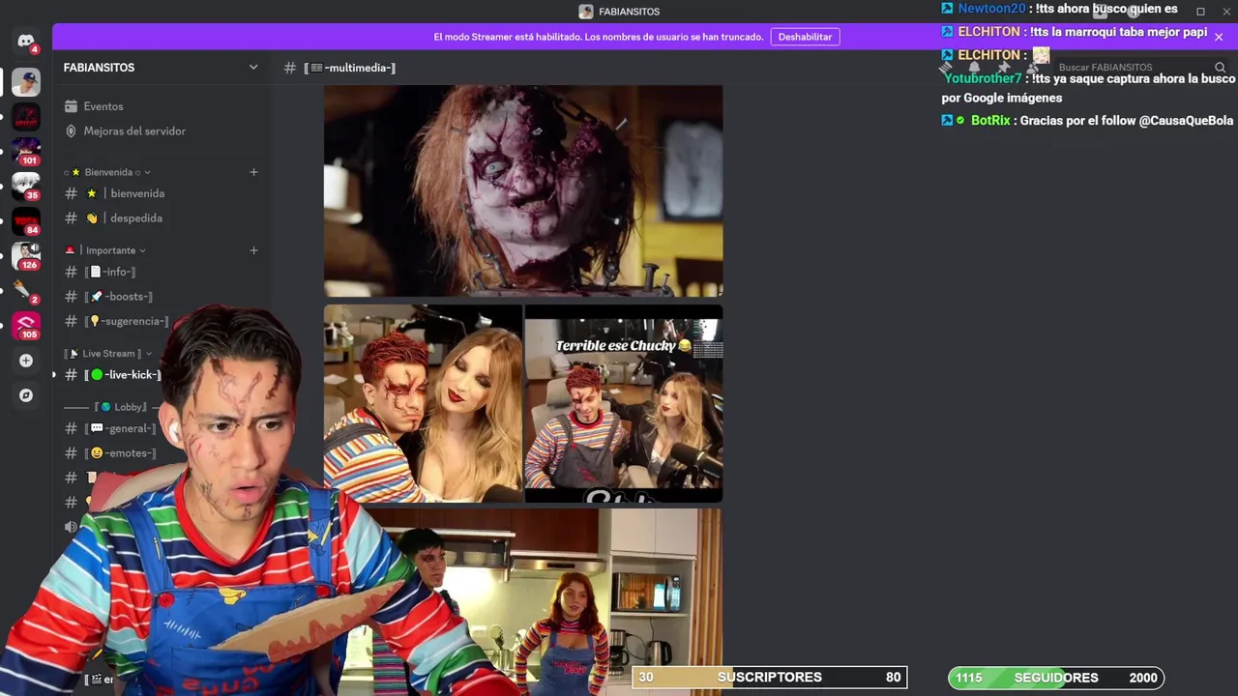Click the BotRix username in chat overlay
Viewport: 1238px width, 696px height.
[x=990, y=121]
